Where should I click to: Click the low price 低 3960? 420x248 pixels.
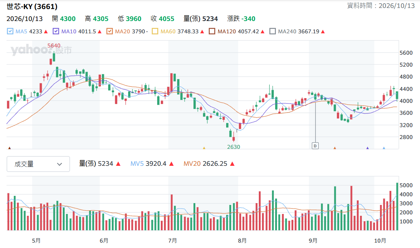[x=130, y=19]
